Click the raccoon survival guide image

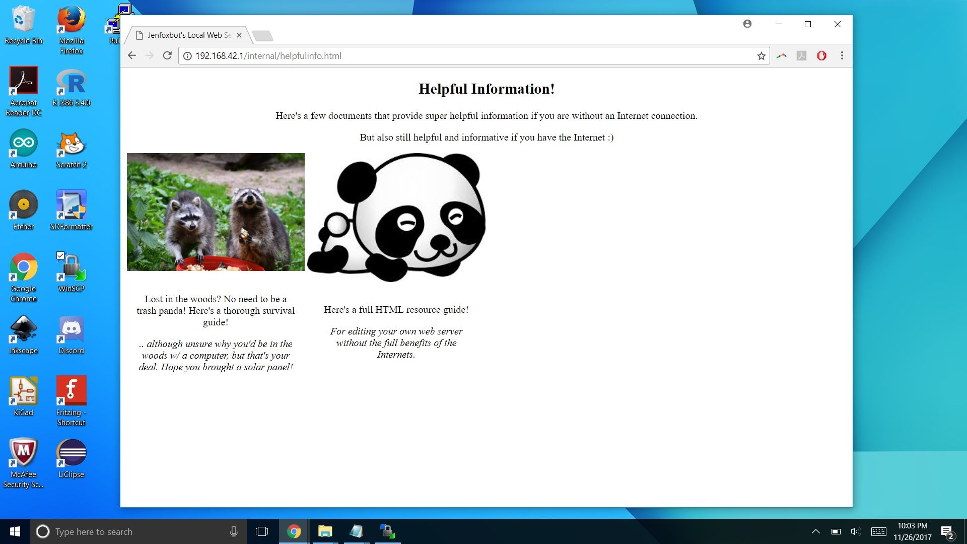coord(216,212)
